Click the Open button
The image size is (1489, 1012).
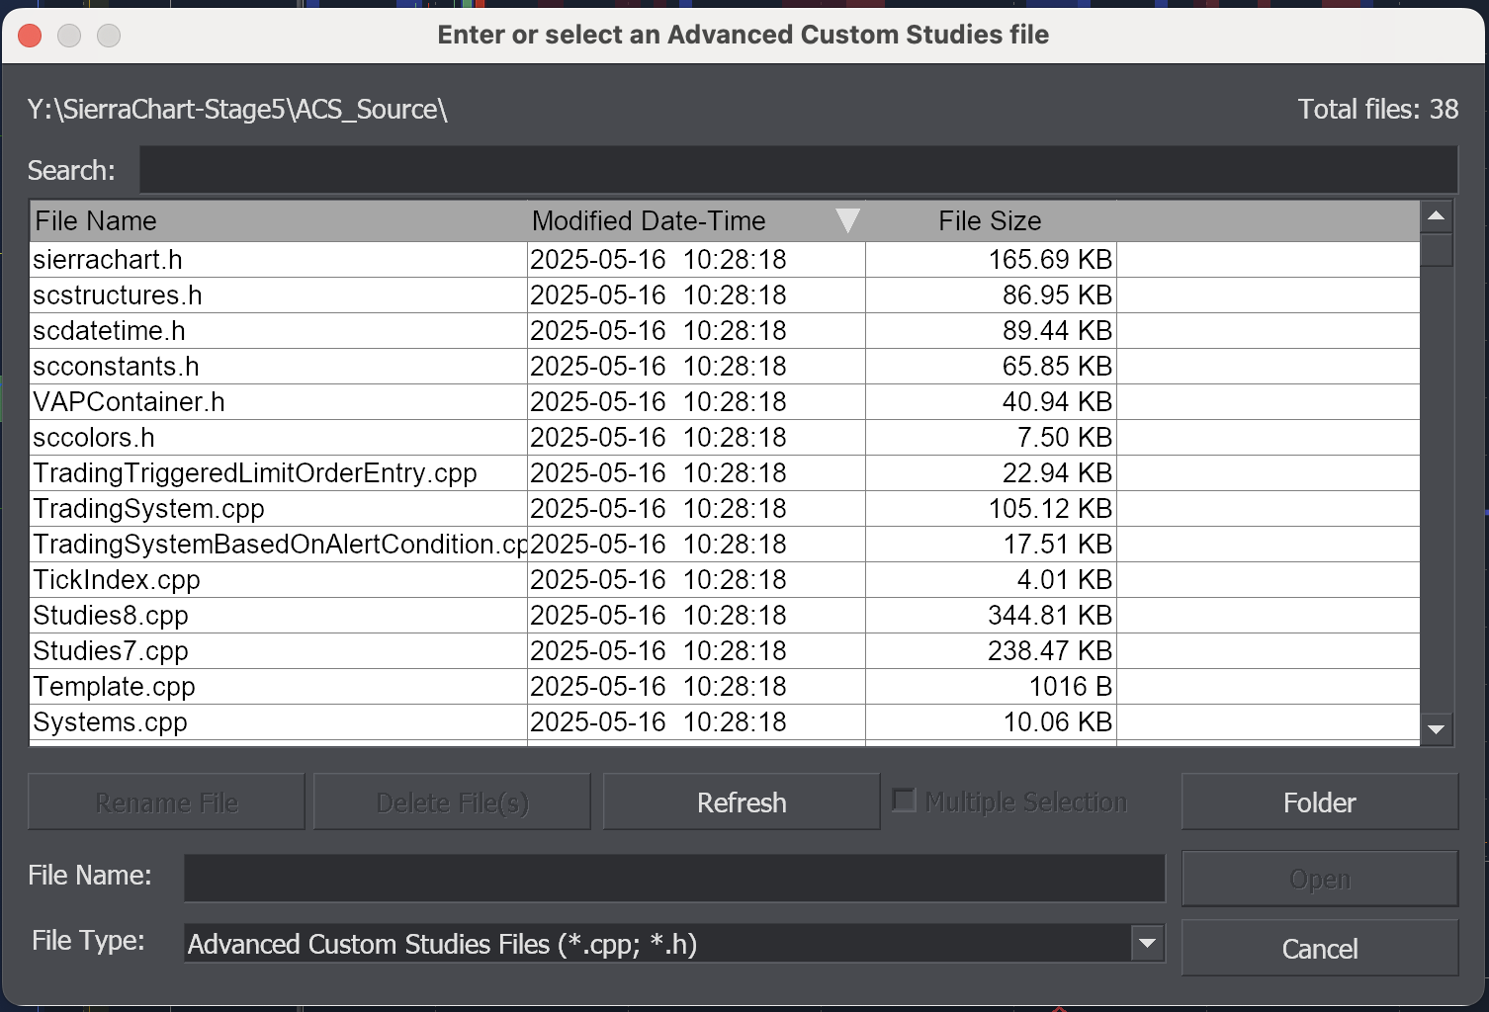point(1320,879)
